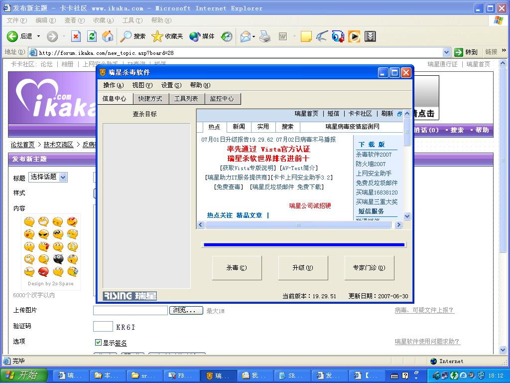The image size is (510, 383).
Task: Insert the black bomb emoticon
Action: coord(58,259)
